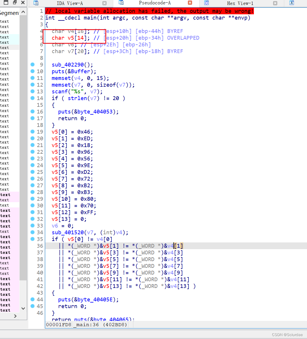Image resolution: width=307 pixels, height=339 pixels.
Task: Click the Segments vertical scrollbar thumb
Action: click(x=23, y=148)
